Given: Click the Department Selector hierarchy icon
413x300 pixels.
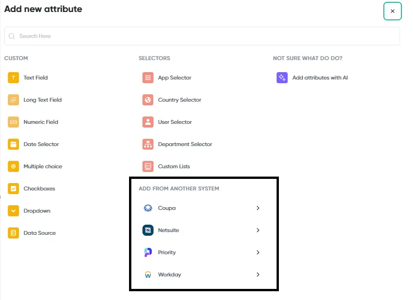Looking at the screenshot, I should click(148, 144).
